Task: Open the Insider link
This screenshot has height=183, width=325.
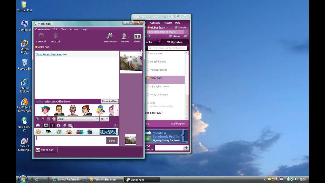Action: click(181, 27)
